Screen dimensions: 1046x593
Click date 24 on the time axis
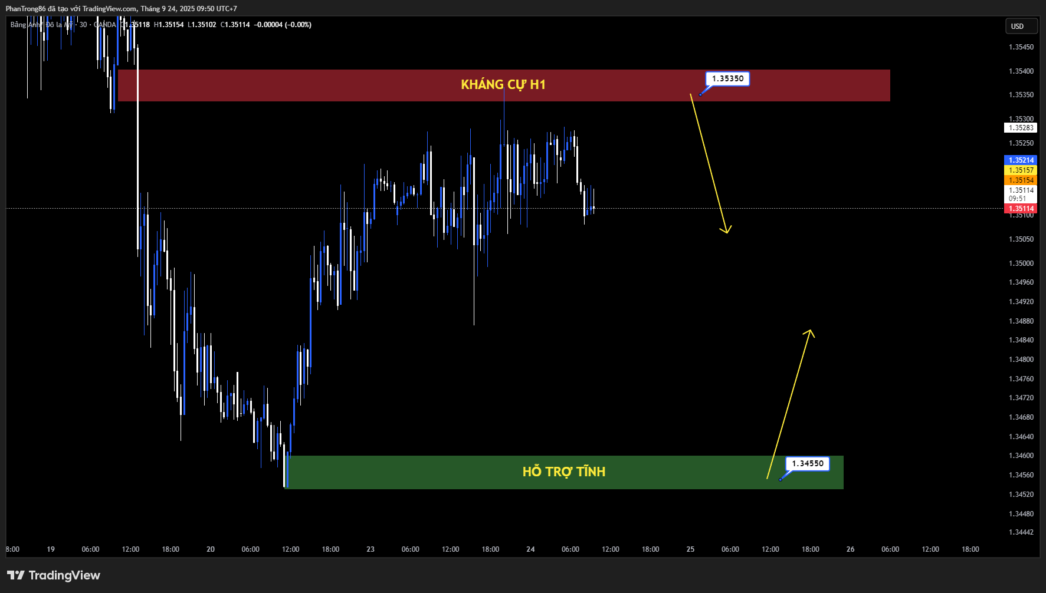pyautogui.click(x=530, y=549)
